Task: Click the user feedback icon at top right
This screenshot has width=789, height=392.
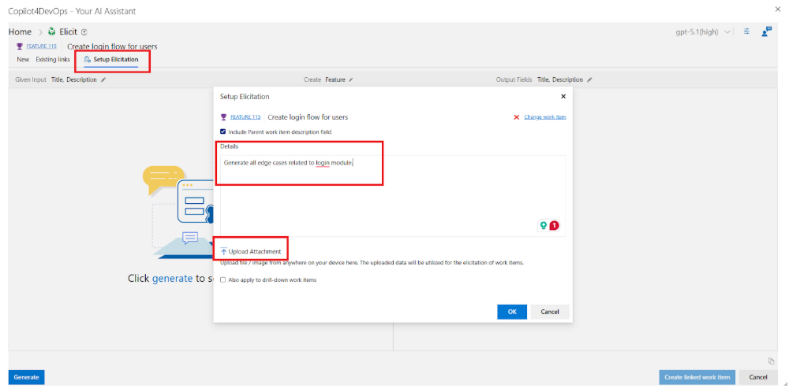Action: click(x=766, y=31)
